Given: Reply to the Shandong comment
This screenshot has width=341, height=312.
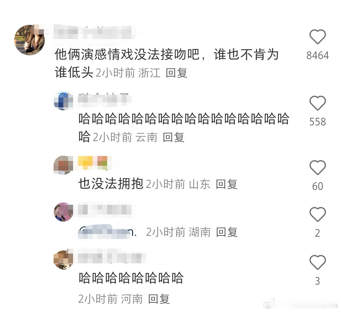Looking at the screenshot, I should [x=227, y=184].
